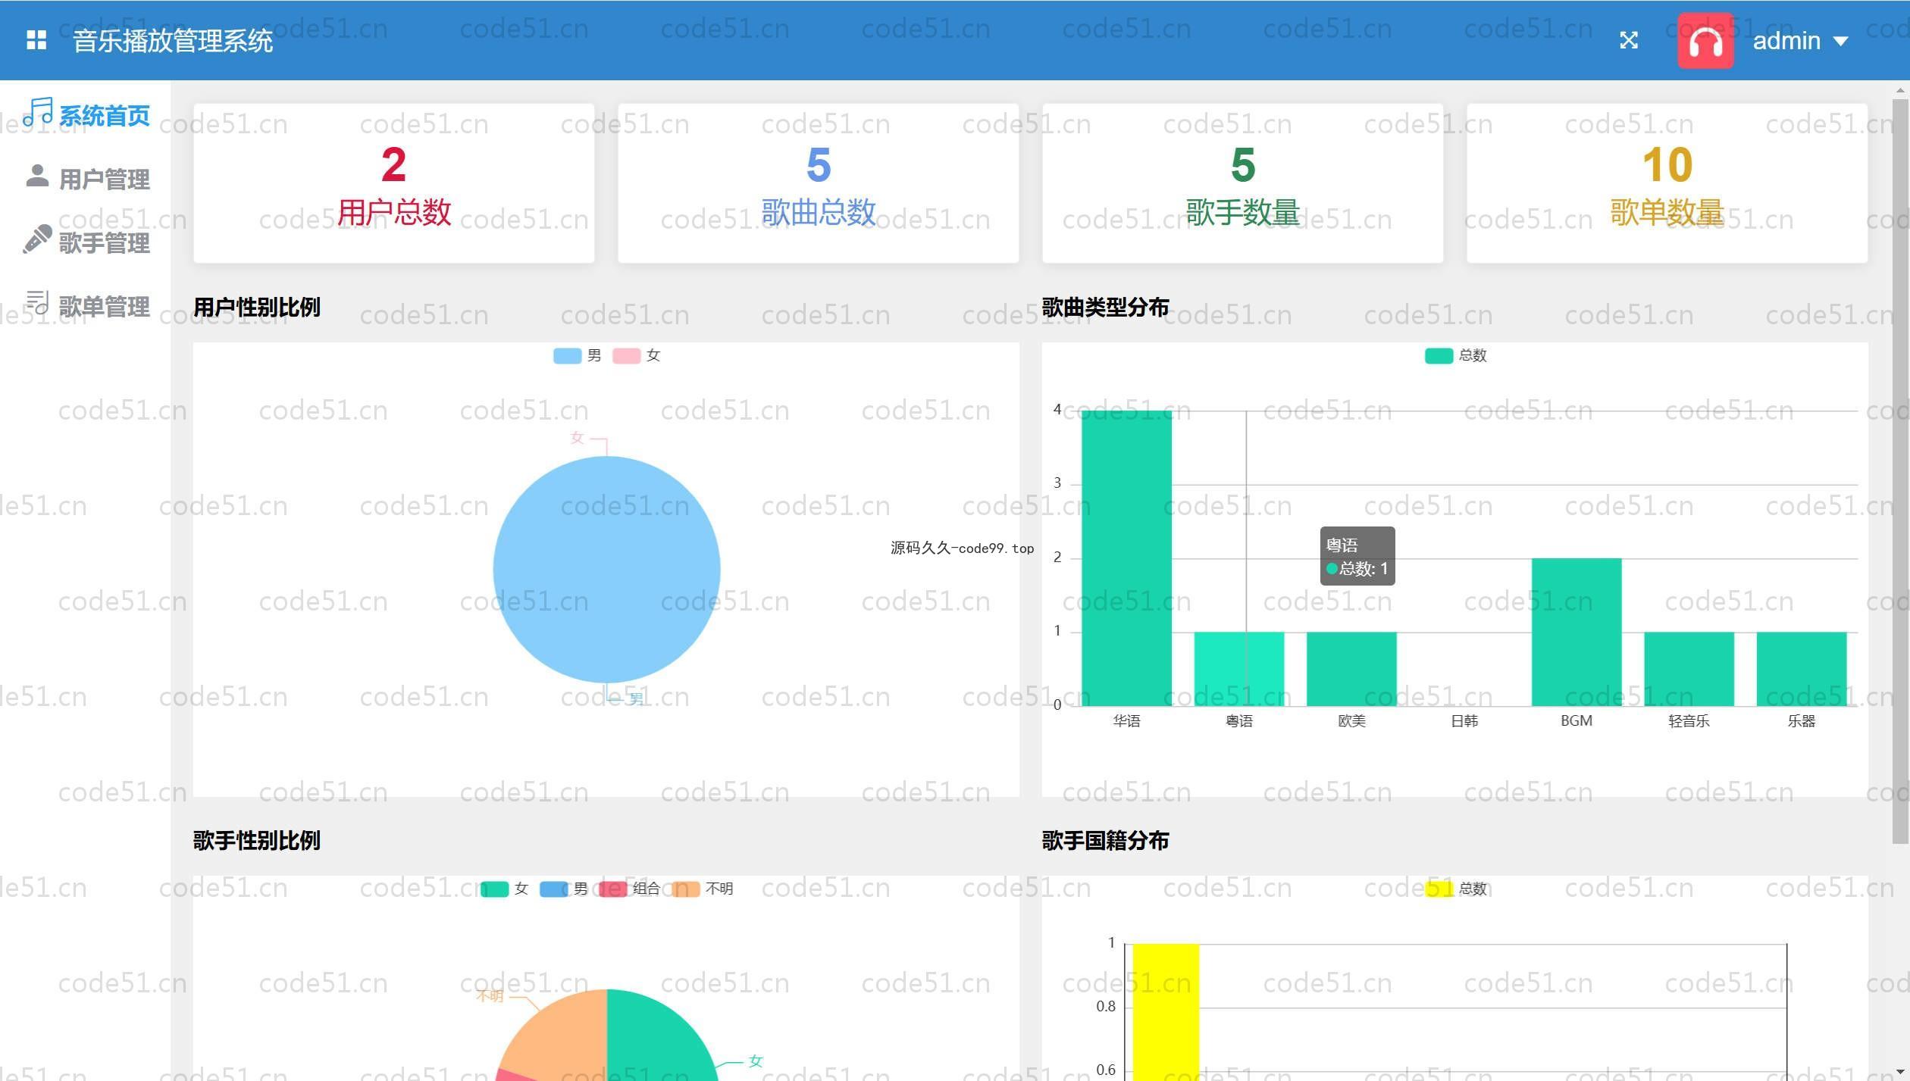Click the microphone icon for 歌手管理
This screenshot has width=1910, height=1081.
37,239
